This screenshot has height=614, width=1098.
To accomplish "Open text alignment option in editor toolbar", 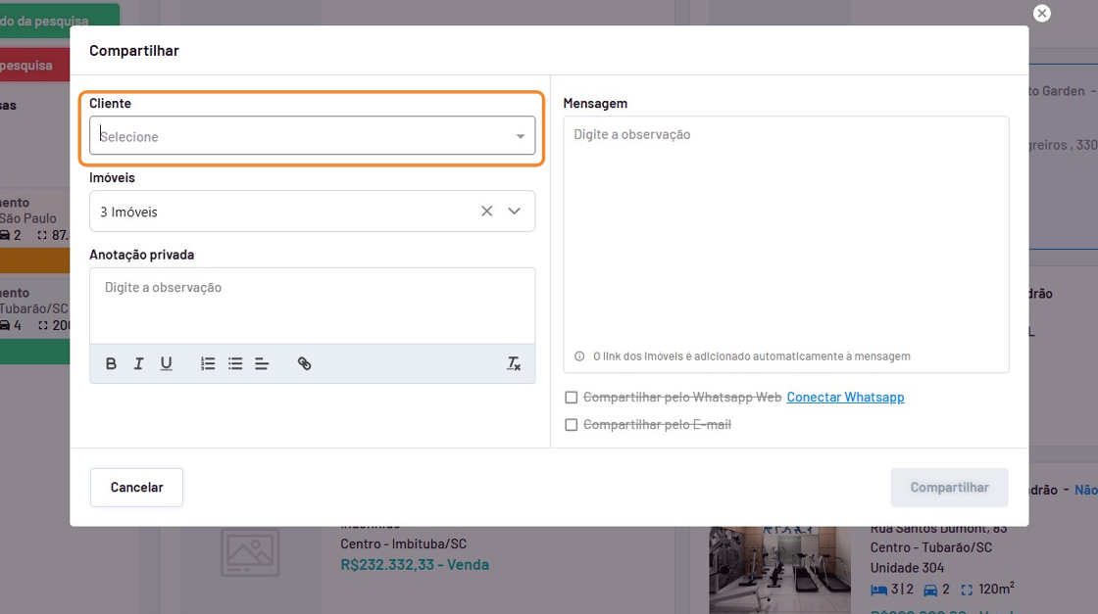I will point(262,363).
